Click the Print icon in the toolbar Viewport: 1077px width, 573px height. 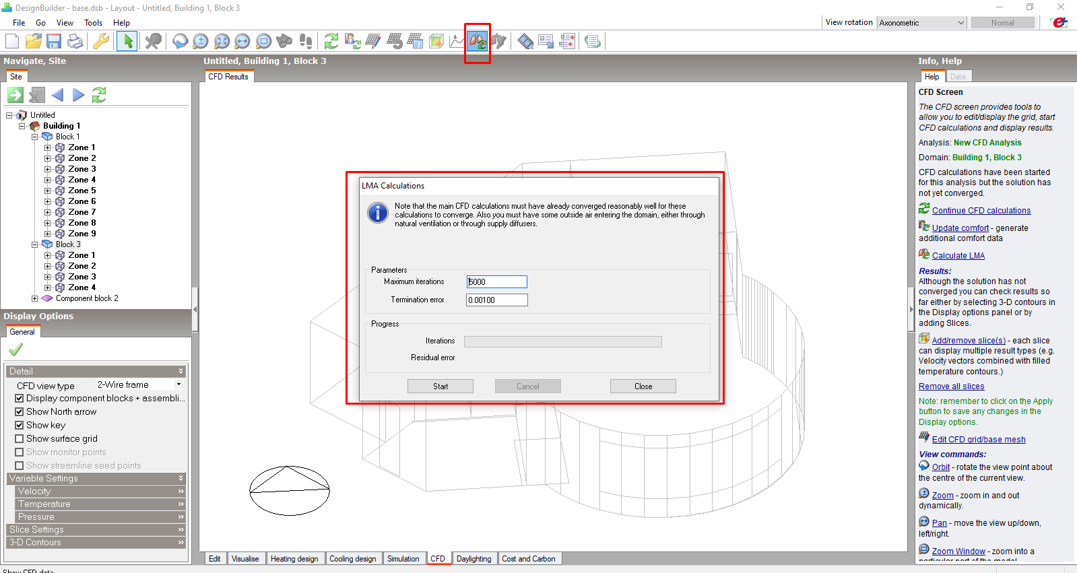(x=75, y=41)
